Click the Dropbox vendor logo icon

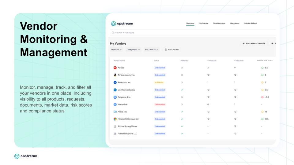tap(115, 97)
